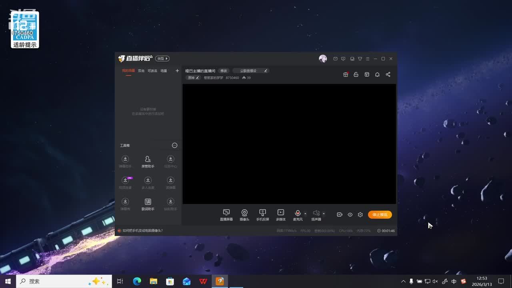Launch the 歌词助手 lyrics tool
Image resolution: width=512 pixels, height=288 pixels.
point(148,204)
